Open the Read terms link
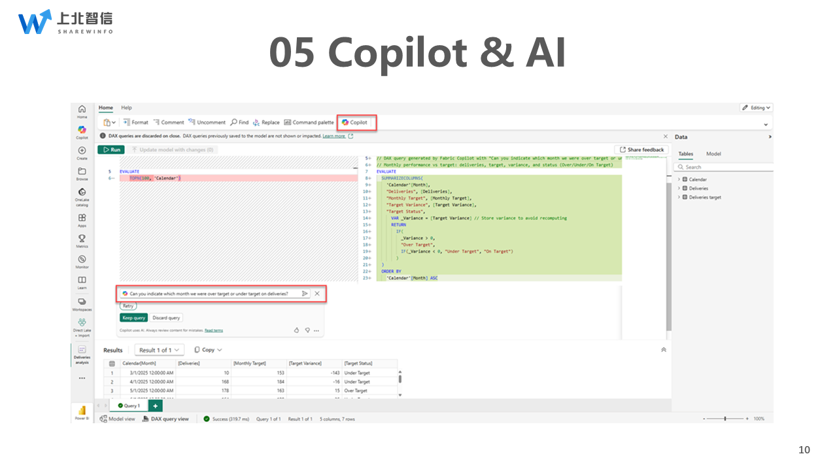Viewport: 837px width, 471px height. pyautogui.click(x=214, y=330)
